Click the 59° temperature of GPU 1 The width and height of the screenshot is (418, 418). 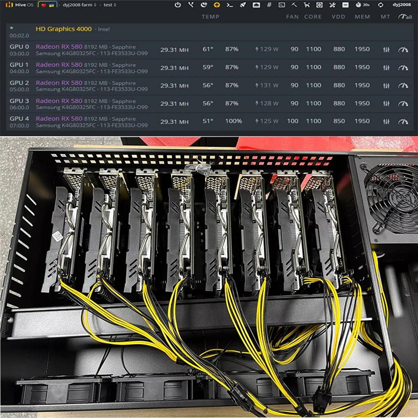pyautogui.click(x=208, y=67)
